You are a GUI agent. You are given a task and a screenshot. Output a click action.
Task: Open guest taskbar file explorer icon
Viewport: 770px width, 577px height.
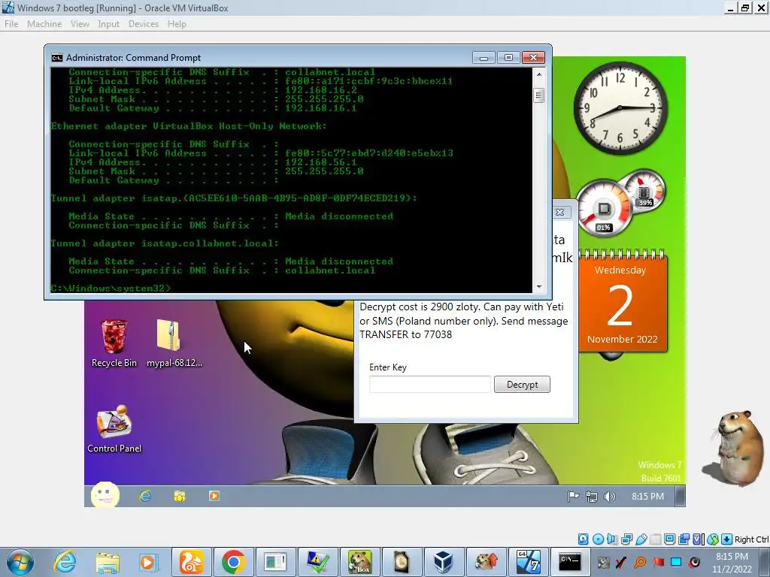coord(180,497)
